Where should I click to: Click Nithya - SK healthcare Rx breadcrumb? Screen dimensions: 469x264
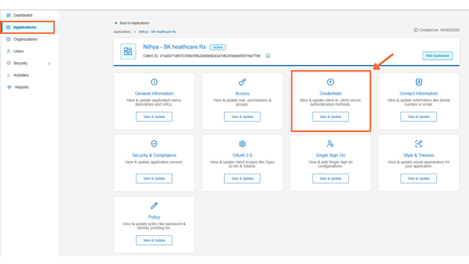click(158, 32)
